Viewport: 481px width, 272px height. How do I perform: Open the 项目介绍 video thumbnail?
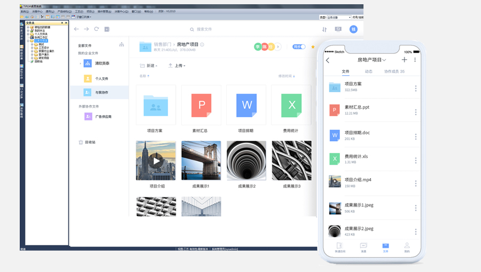tap(156, 161)
